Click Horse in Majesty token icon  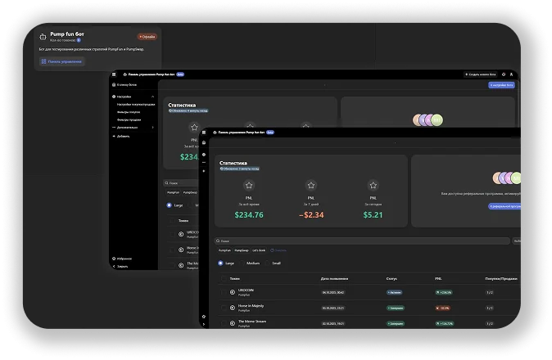click(x=233, y=308)
